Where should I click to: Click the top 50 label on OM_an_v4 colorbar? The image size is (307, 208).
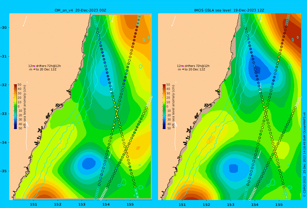(19, 85)
